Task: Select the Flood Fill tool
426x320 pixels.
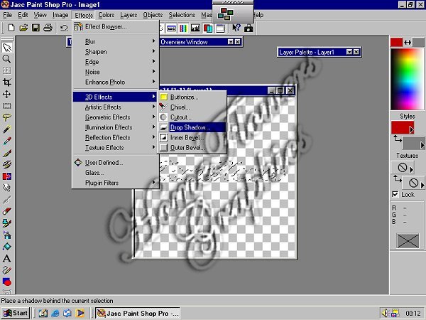Action: 7,246
